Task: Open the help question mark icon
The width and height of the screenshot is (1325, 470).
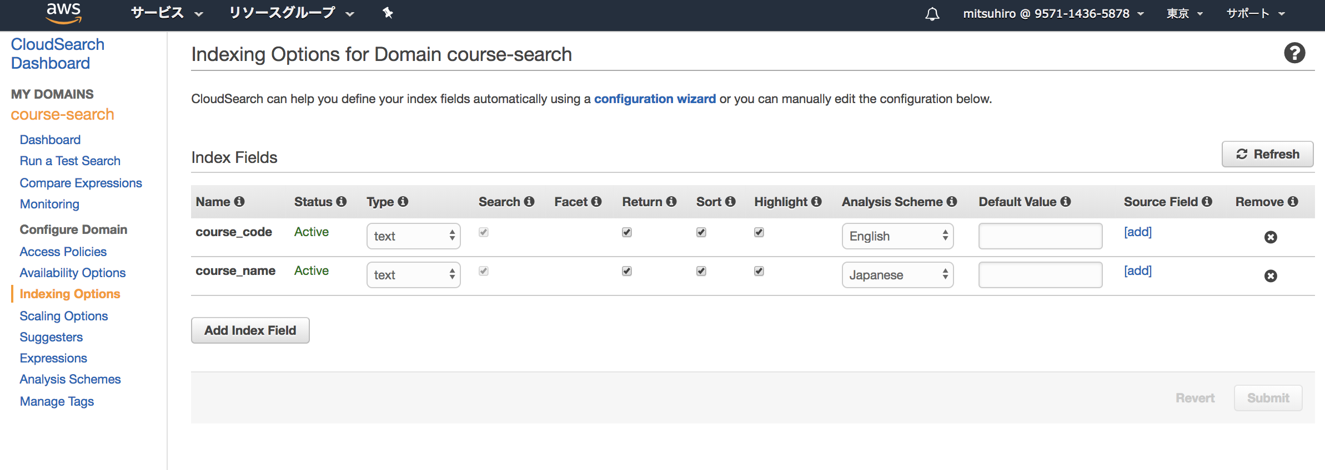Action: (1294, 53)
